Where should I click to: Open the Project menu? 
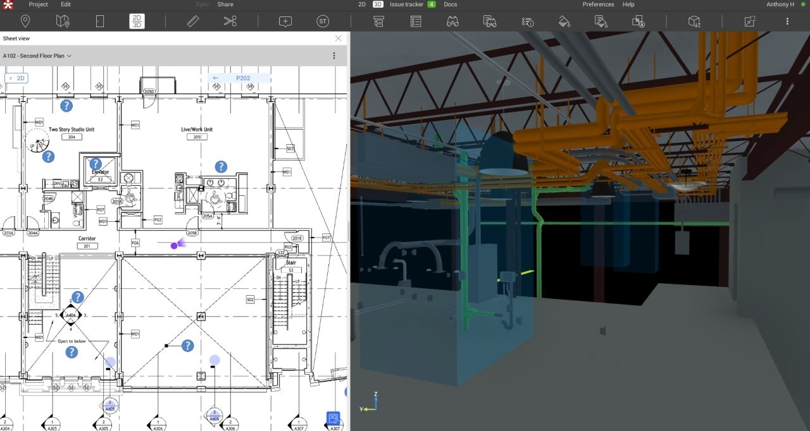pyautogui.click(x=38, y=4)
